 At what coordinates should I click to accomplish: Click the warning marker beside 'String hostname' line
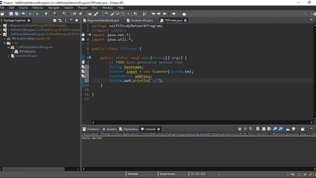click(83, 67)
